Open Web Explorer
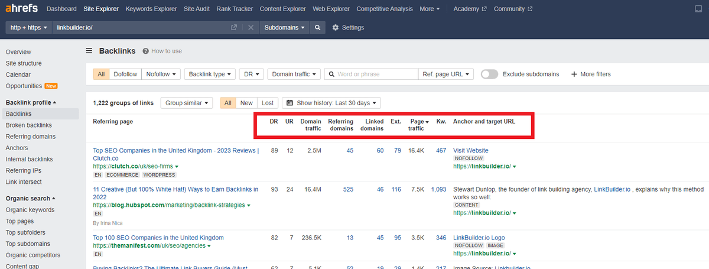 [x=331, y=9]
